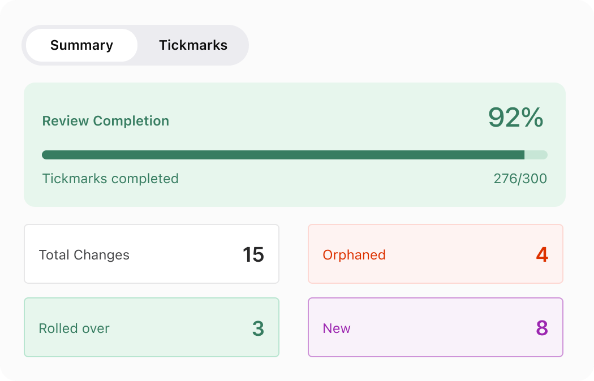Click the Total Changes count of 15
This screenshot has width=594, height=381.
point(253,255)
